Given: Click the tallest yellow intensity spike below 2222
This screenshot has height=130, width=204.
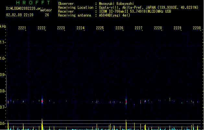Looking at the screenshot, I should coord(42,124).
